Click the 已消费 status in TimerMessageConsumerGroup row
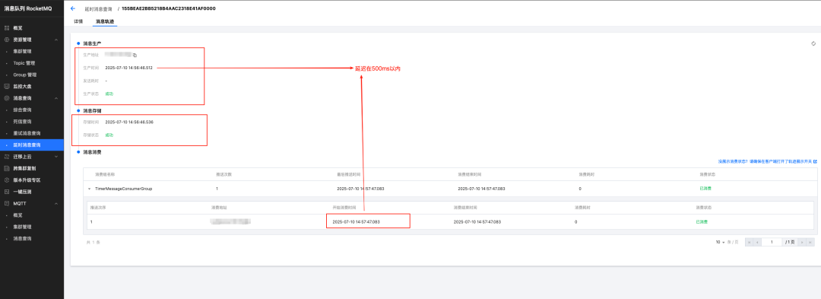The width and height of the screenshot is (821, 299). 705,189
